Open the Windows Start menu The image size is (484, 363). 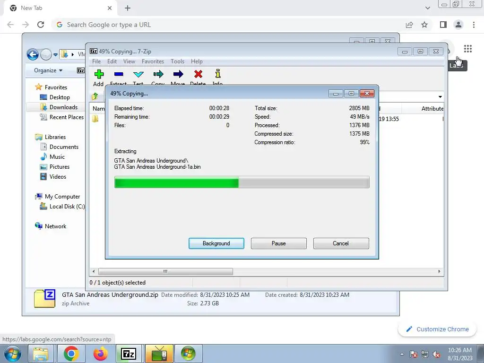pos(13,354)
